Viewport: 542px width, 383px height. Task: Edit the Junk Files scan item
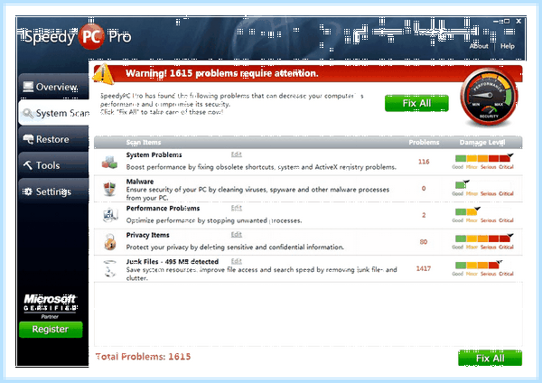237,261
